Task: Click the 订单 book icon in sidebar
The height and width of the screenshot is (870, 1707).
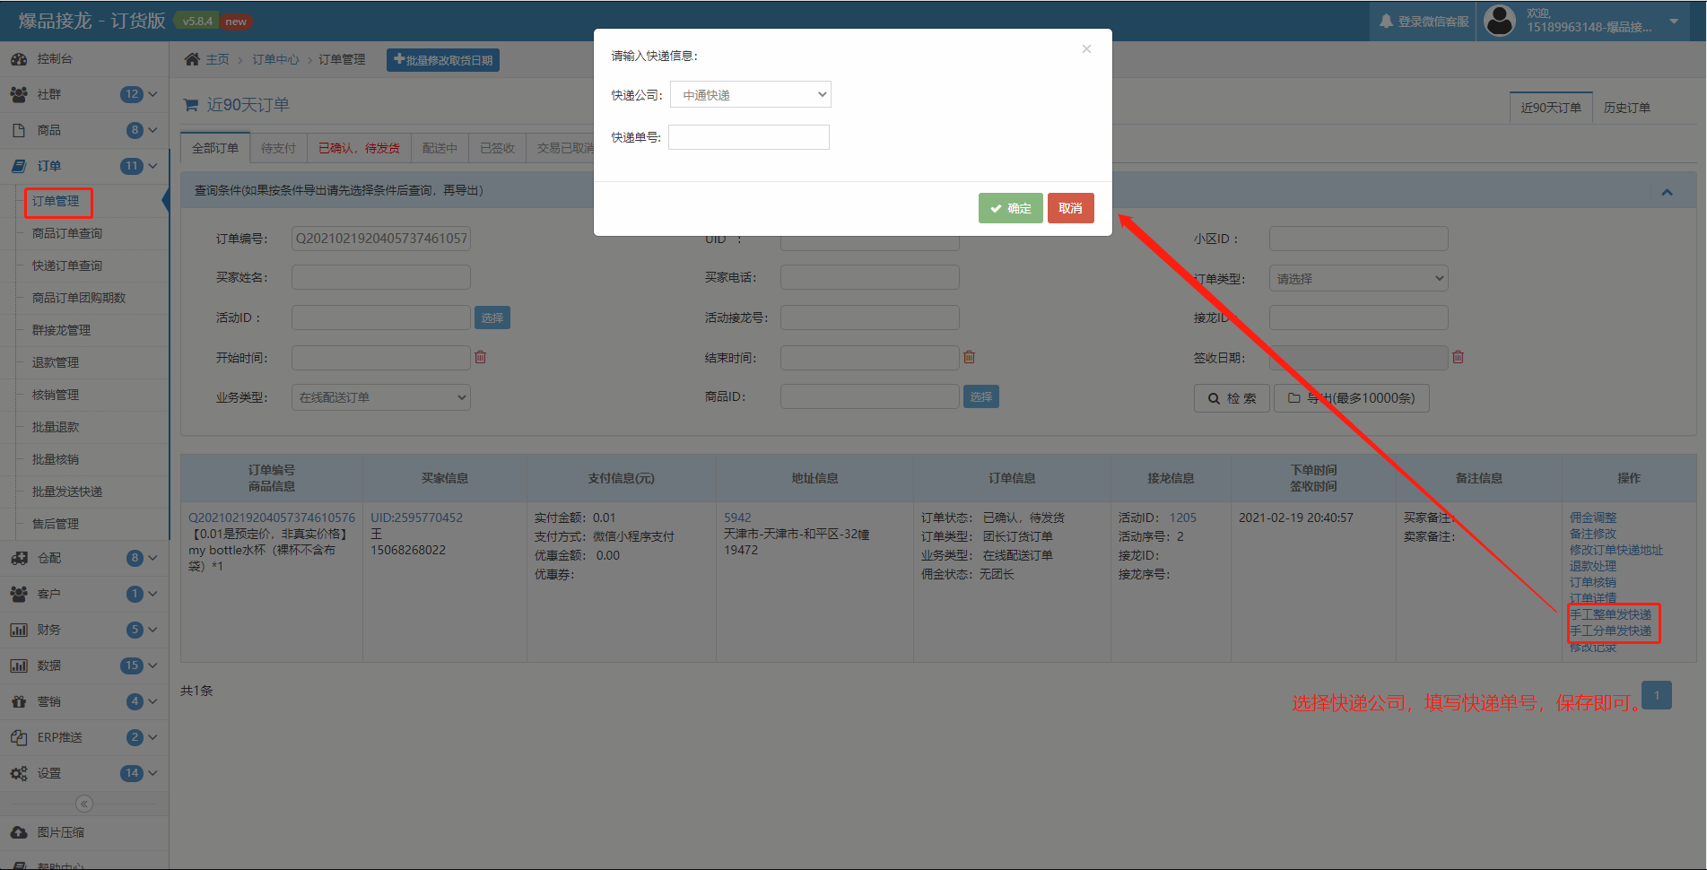Action: click(x=19, y=166)
